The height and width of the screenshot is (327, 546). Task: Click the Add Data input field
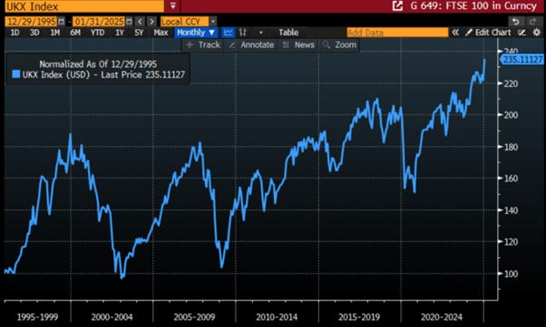click(x=397, y=33)
